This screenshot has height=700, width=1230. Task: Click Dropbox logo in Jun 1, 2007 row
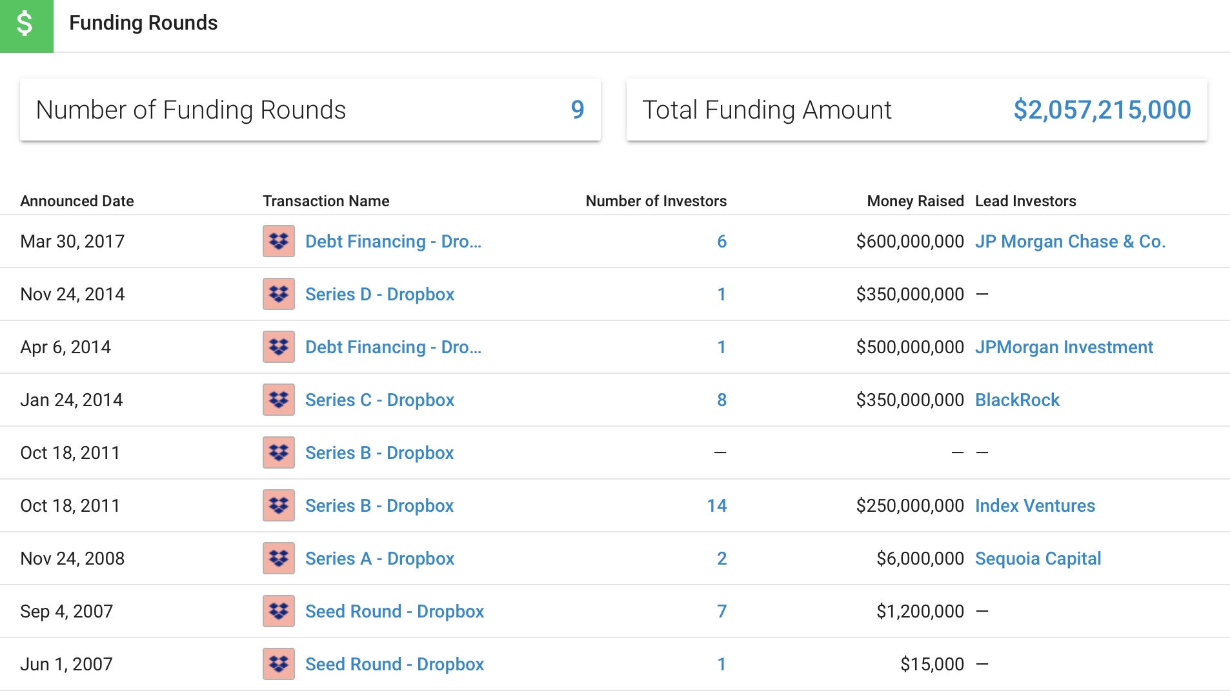279,664
